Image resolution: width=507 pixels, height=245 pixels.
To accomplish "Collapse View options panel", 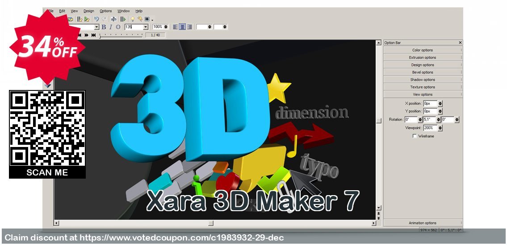I will tap(423, 94).
